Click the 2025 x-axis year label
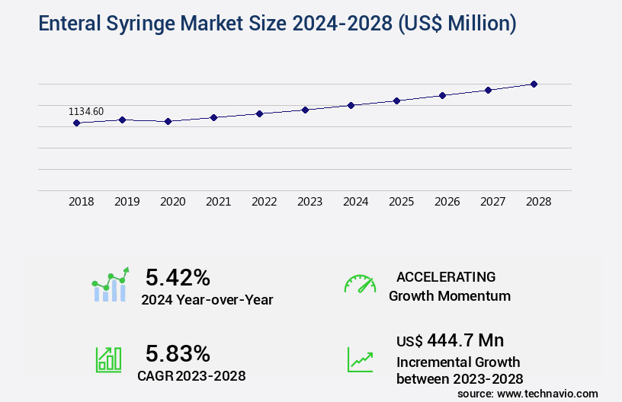 [x=401, y=202]
